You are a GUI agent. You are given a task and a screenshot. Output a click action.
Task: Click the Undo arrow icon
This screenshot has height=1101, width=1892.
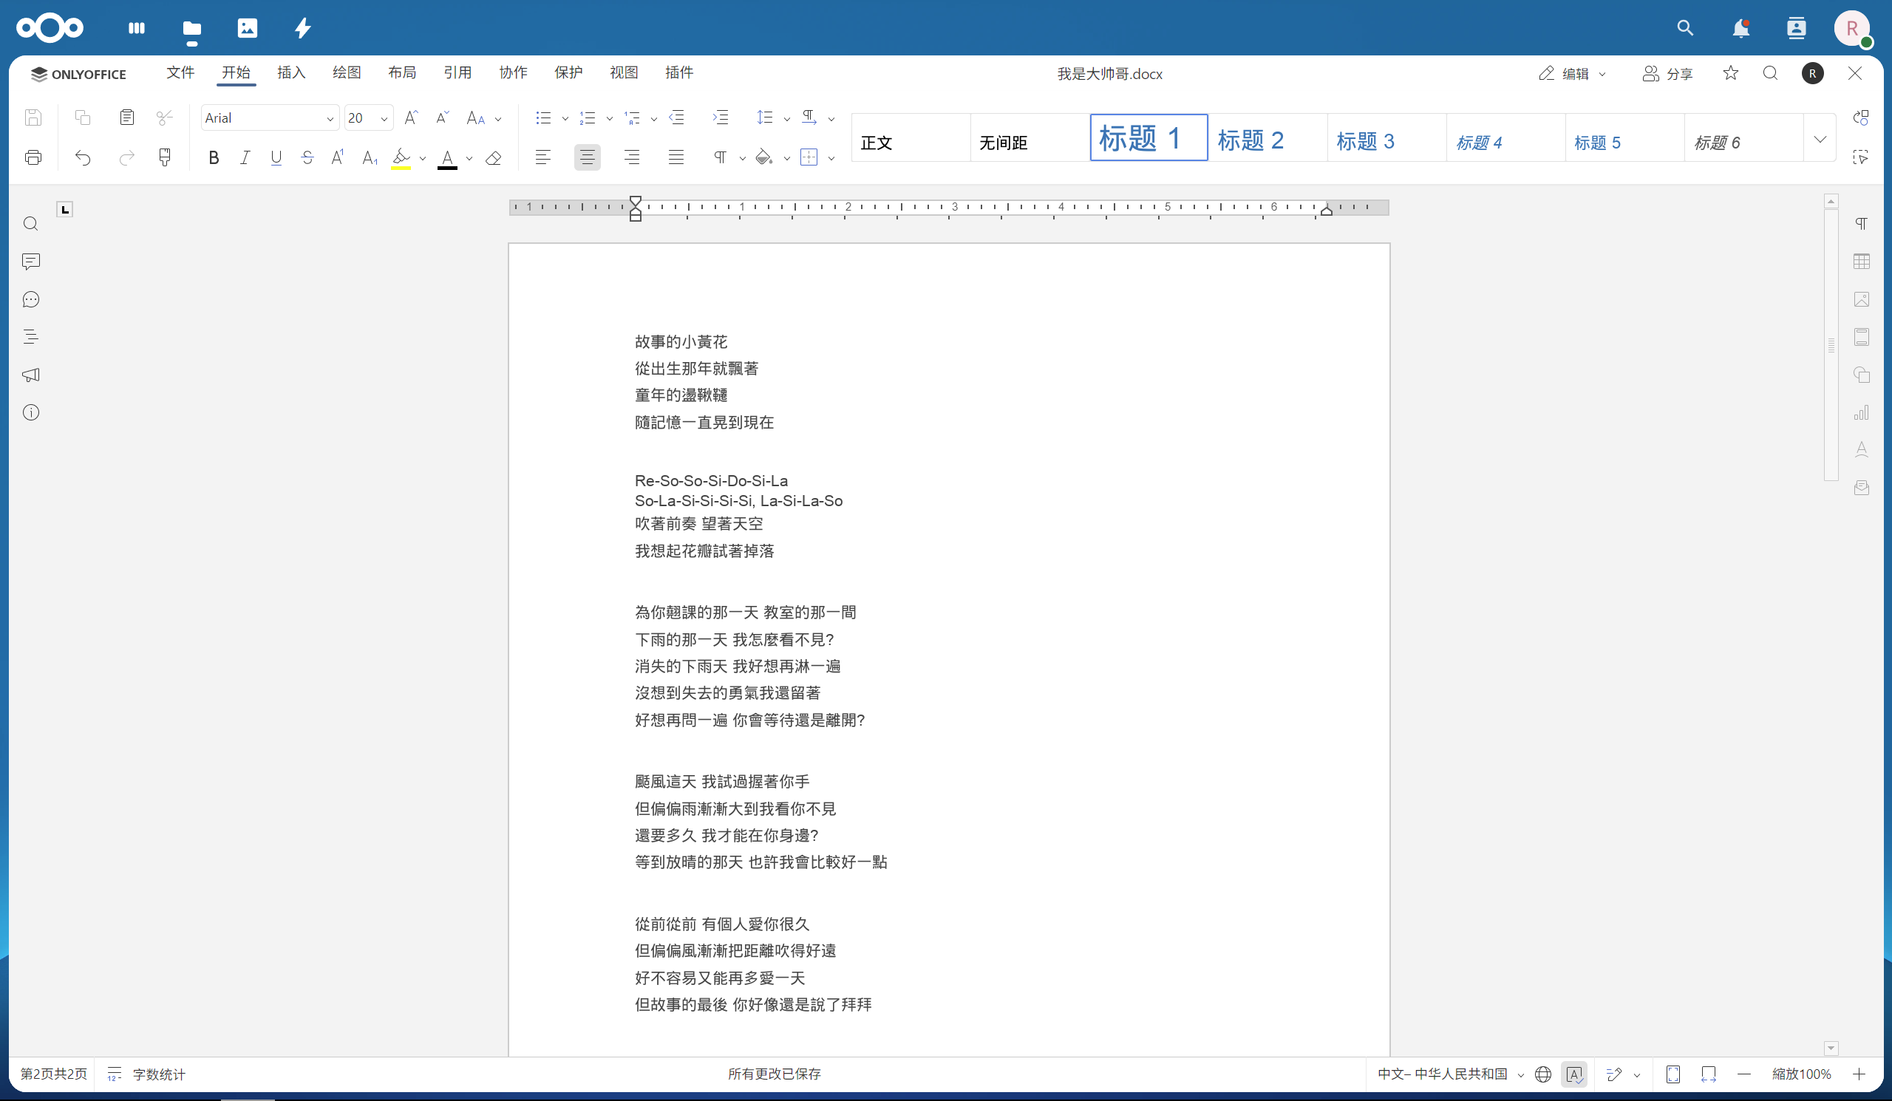(83, 157)
